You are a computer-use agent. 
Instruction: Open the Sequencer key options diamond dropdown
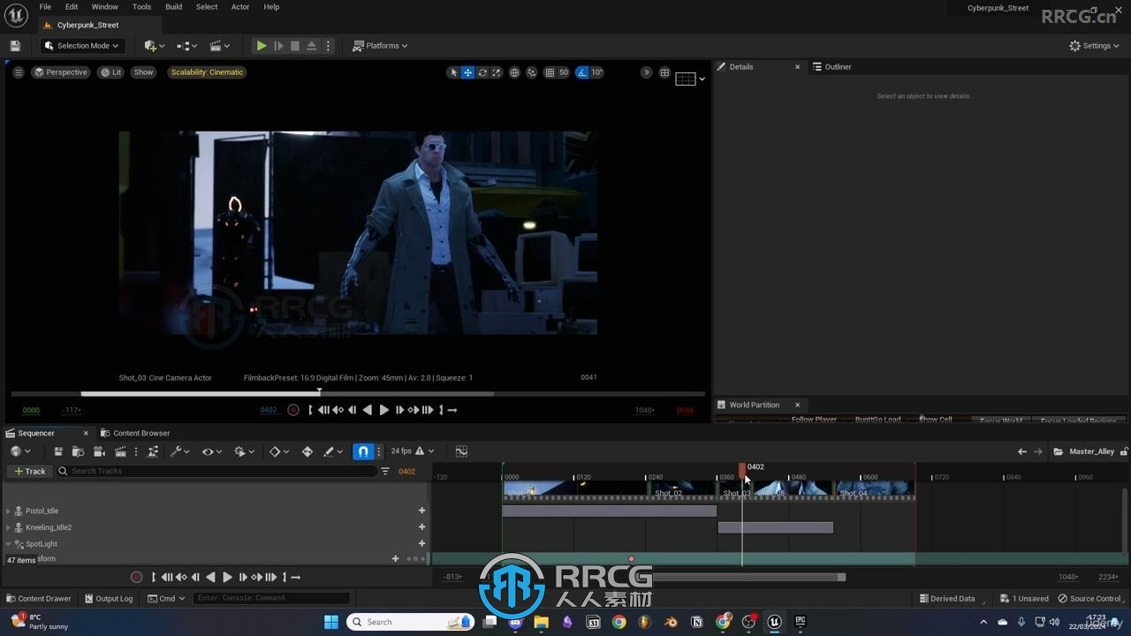click(279, 451)
